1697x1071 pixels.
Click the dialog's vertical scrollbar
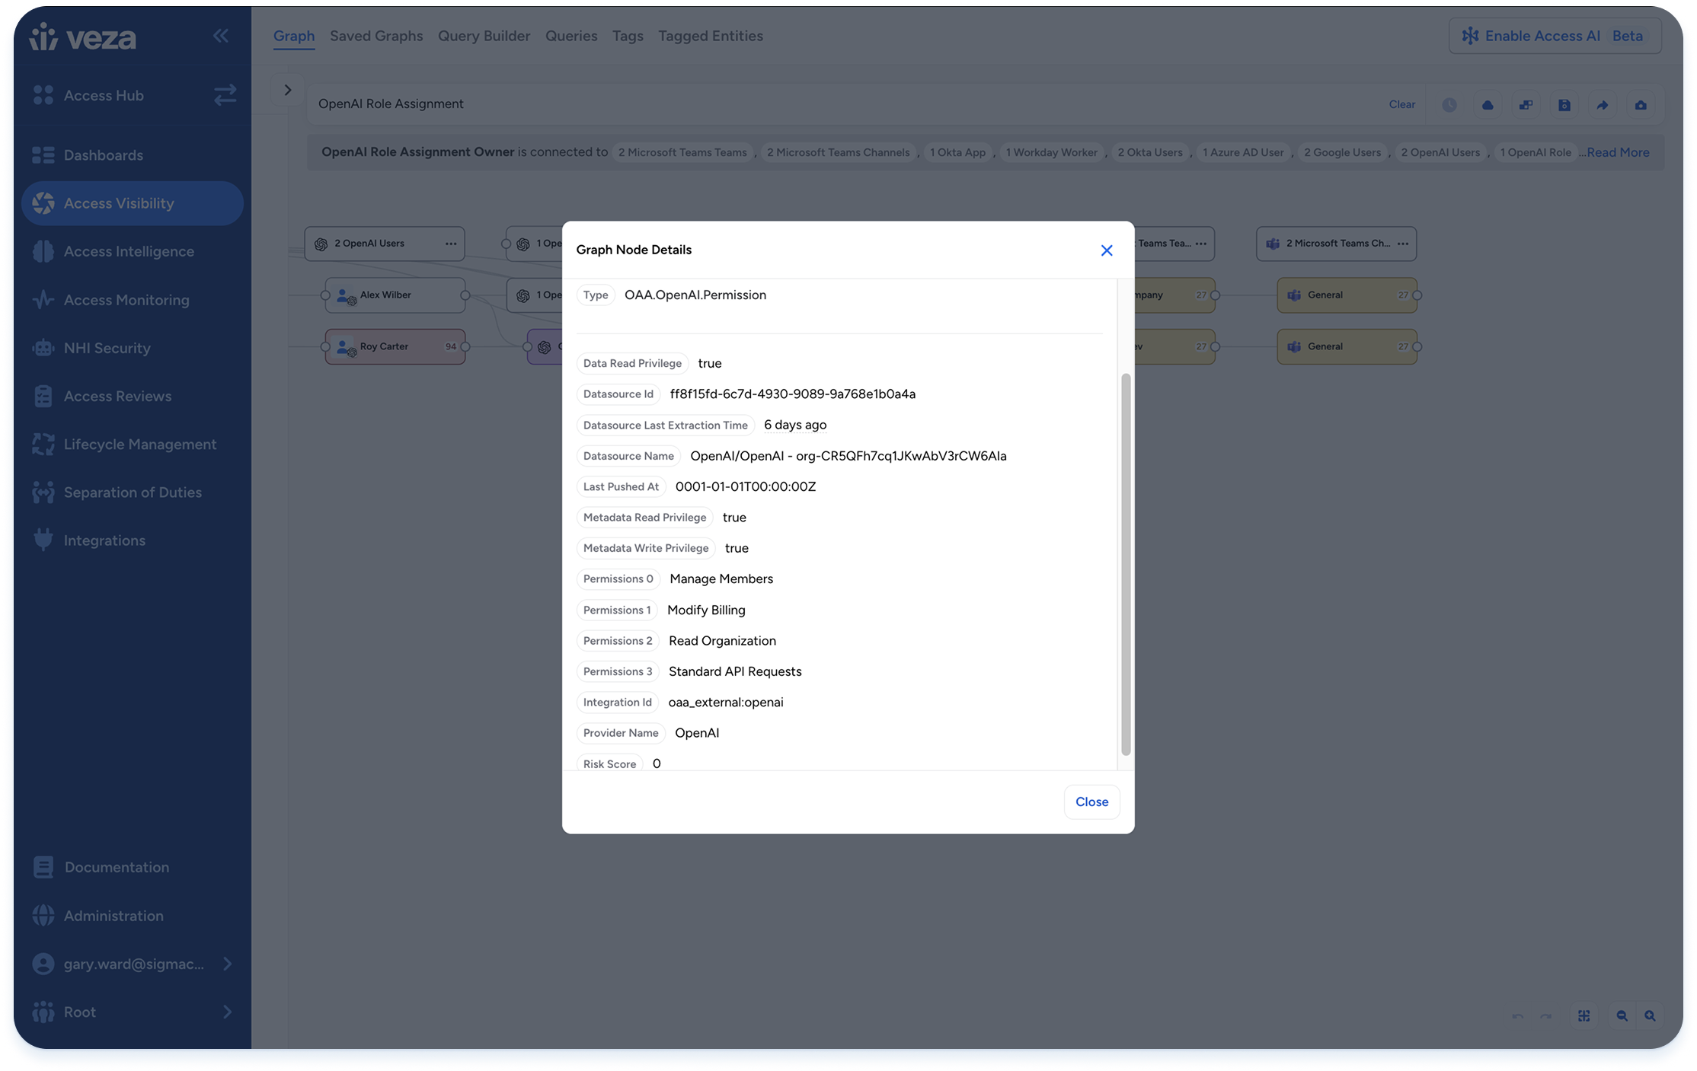click(1125, 563)
